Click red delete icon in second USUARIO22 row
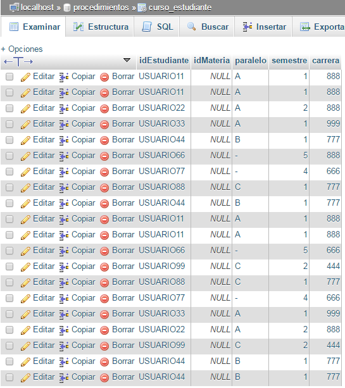345x388 pixels. tap(104, 330)
